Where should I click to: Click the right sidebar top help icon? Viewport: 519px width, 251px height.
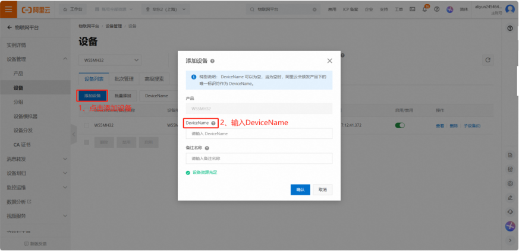point(510,28)
